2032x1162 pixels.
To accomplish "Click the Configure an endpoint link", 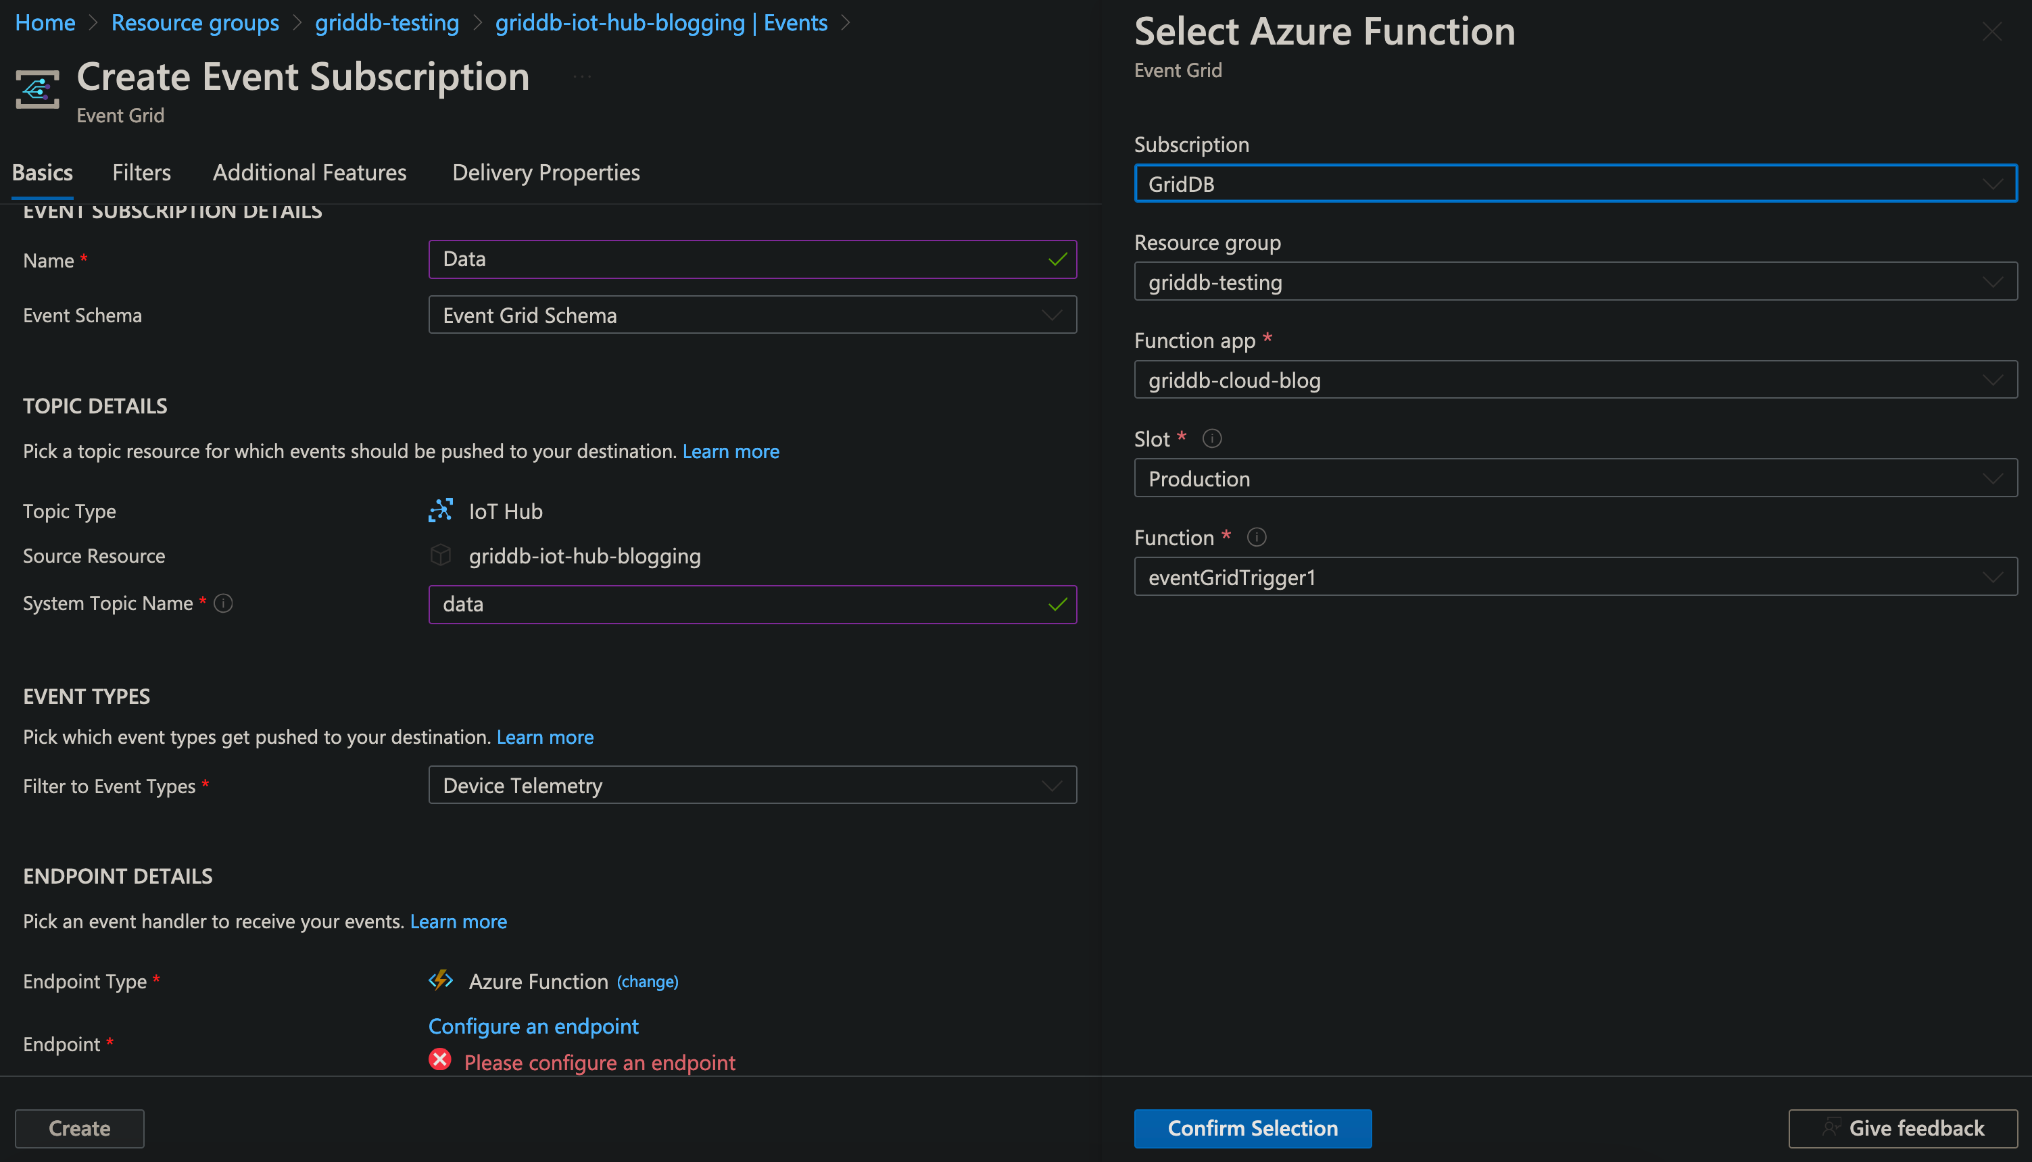I will tap(533, 1026).
